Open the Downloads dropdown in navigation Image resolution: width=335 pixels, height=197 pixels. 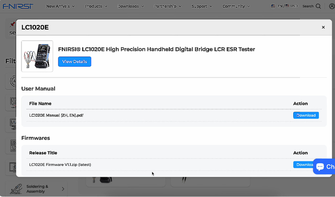[x=131, y=7]
